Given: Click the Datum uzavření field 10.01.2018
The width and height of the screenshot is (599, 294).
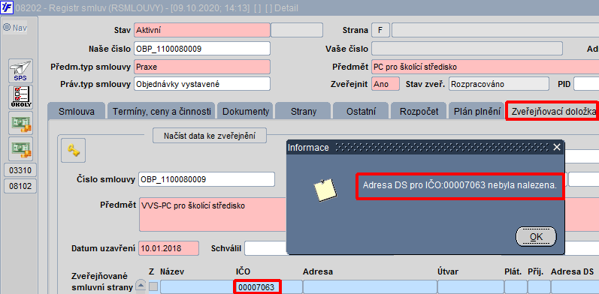Looking at the screenshot, I should tap(169, 248).
